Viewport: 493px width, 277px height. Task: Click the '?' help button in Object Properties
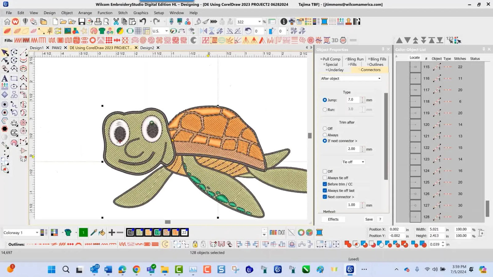tap(380, 219)
